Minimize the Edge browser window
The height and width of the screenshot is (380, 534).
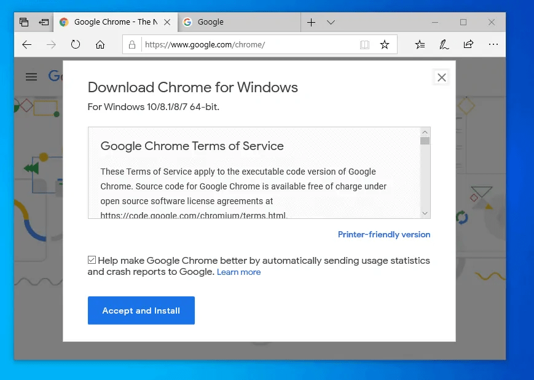point(435,23)
